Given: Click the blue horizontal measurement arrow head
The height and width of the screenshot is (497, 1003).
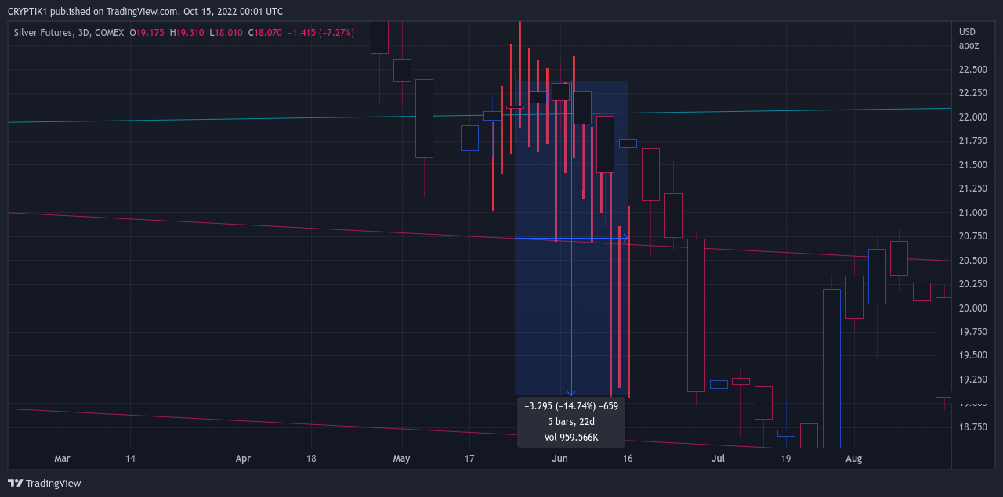Looking at the screenshot, I should click(x=625, y=239).
